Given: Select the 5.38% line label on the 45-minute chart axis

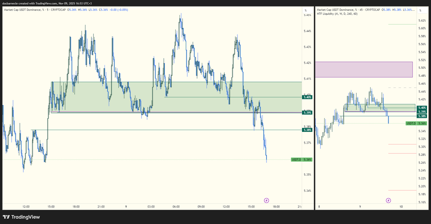Looking at the screenshot, I should [x=422, y=116].
